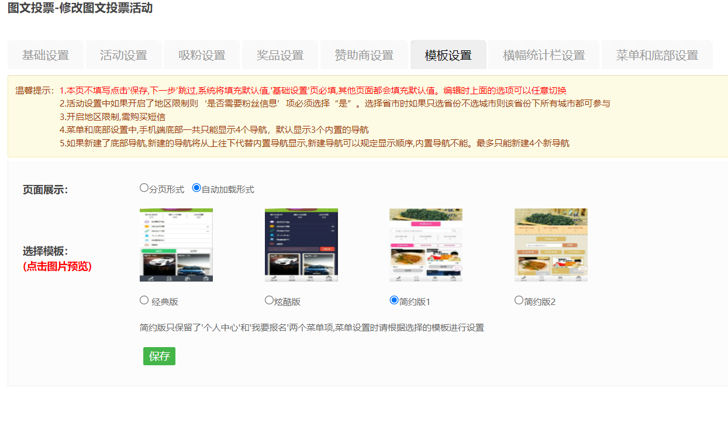This screenshot has height=439, width=728.
Task: Click the 选择模板: label
Action: point(46,251)
